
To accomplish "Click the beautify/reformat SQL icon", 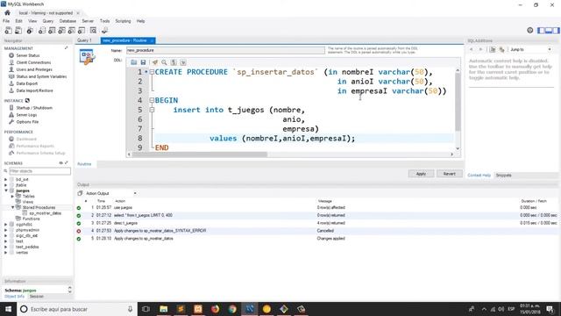I will click(155, 62).
